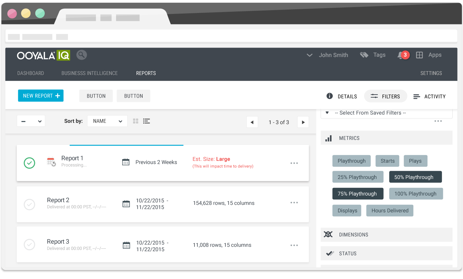Open more options for Report 3

coord(294,245)
